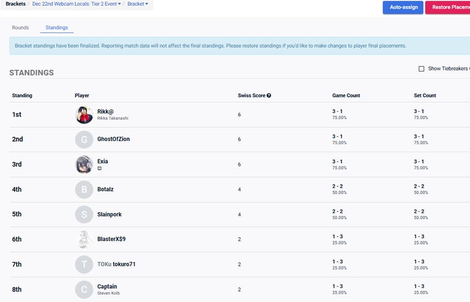This screenshot has height=302, width=470.
Task: Click BlasterX$9 game count 1 - 3
Action: (337, 237)
